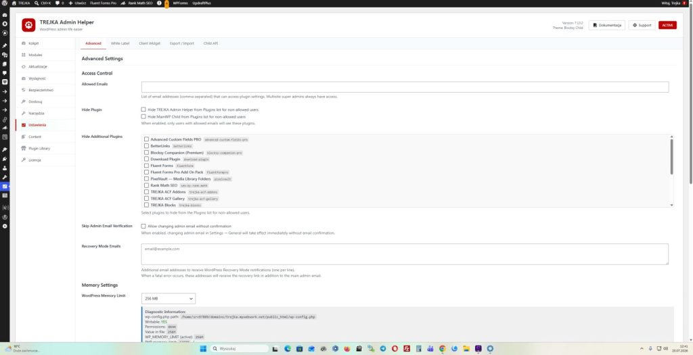Open FileZilla from the taskbar
Viewport: 693px width, 355px height.
[407, 348]
